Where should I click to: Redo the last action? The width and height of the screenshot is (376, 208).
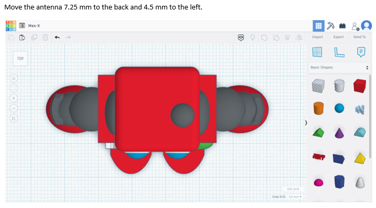click(x=68, y=37)
